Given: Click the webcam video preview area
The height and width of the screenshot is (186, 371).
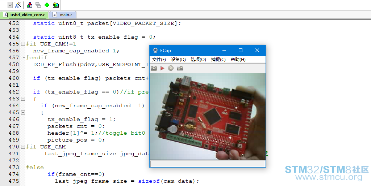Looking at the screenshot, I should coord(207,116).
